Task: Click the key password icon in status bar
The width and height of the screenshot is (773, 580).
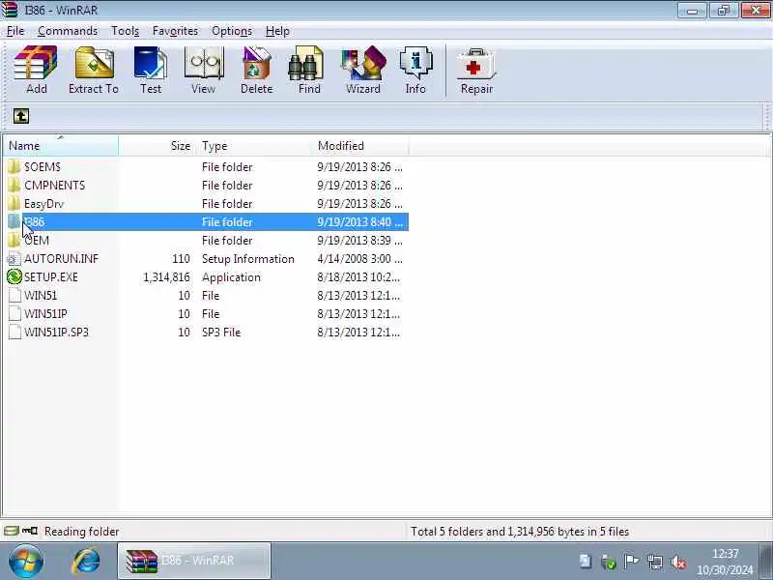Action: 30,531
